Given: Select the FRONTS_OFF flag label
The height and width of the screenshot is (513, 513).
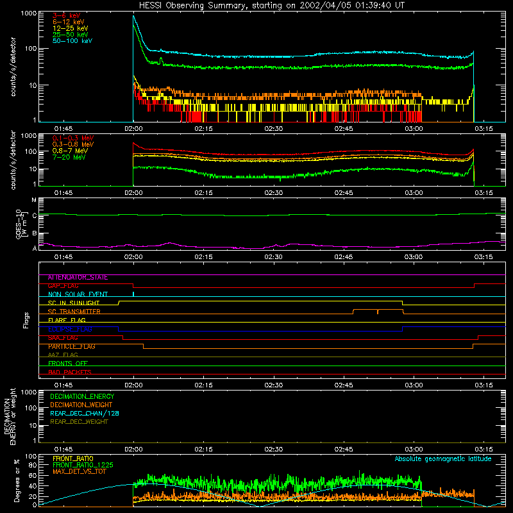Looking at the screenshot, I should tap(68, 364).
